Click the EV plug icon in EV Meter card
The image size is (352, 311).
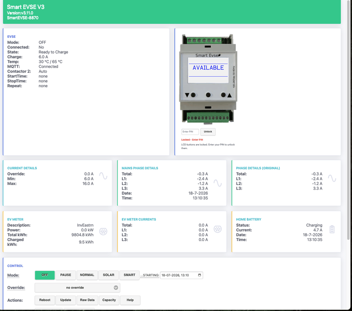103,231
